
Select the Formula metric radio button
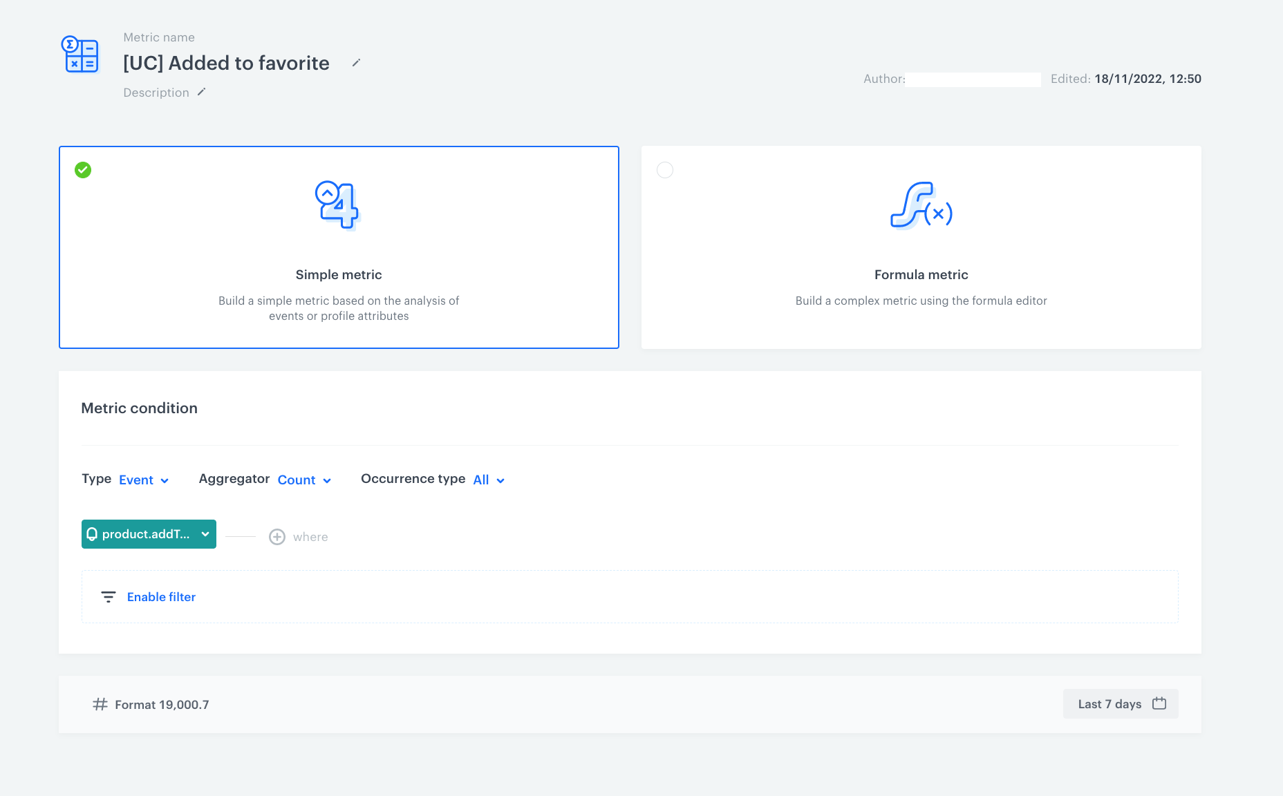point(665,170)
